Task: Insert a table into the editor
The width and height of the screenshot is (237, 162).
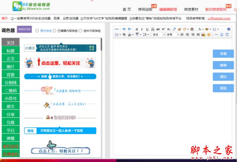Action: [x=227, y=34]
